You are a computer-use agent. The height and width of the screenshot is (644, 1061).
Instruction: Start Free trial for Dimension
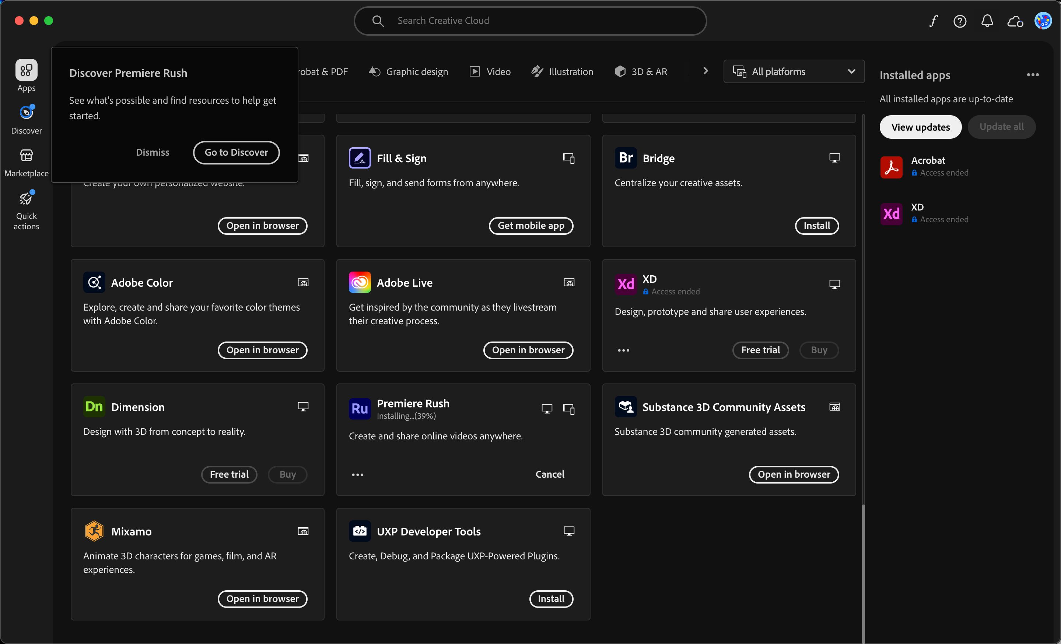[229, 474]
